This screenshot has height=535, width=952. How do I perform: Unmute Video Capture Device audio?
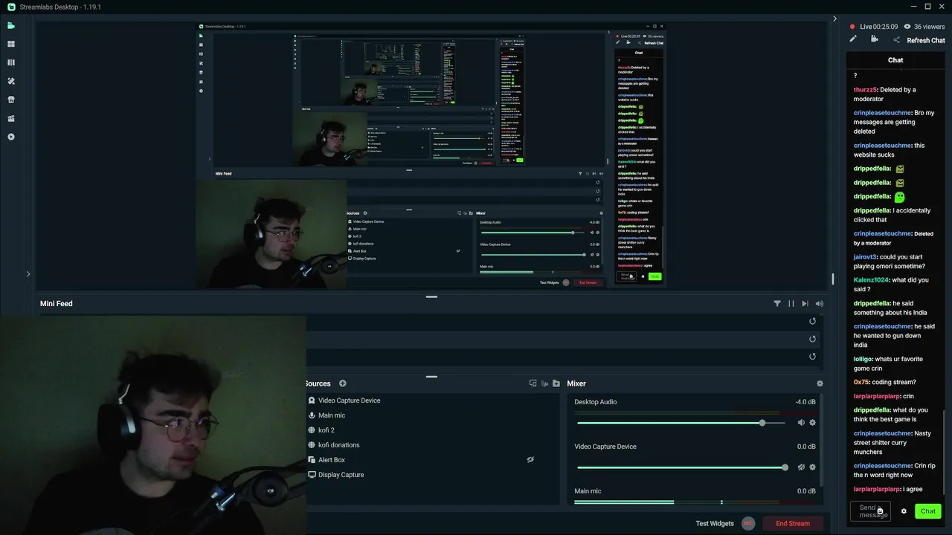pos(801,467)
